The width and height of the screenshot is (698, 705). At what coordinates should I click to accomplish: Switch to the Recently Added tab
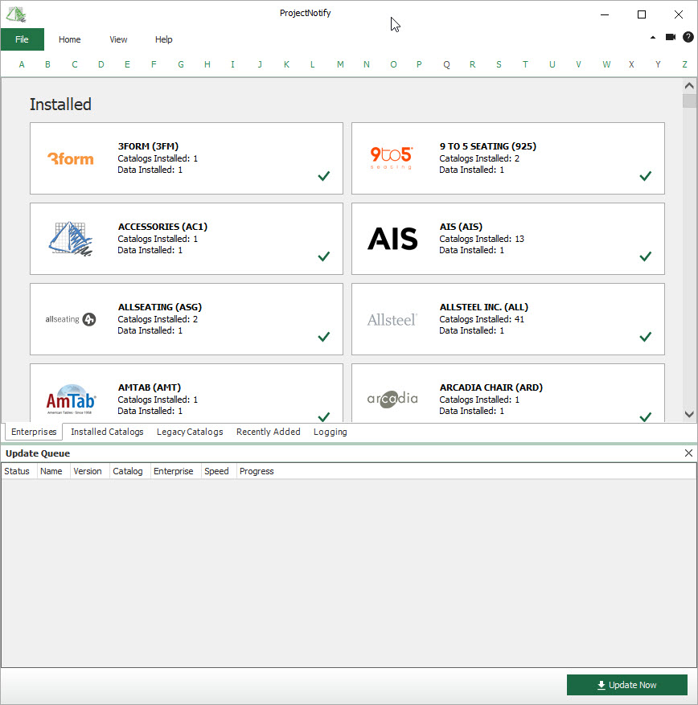pos(269,432)
